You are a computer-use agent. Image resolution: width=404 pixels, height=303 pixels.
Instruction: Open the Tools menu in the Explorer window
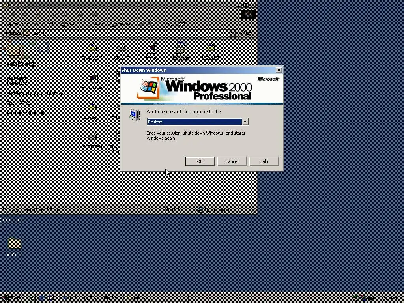(x=79, y=14)
